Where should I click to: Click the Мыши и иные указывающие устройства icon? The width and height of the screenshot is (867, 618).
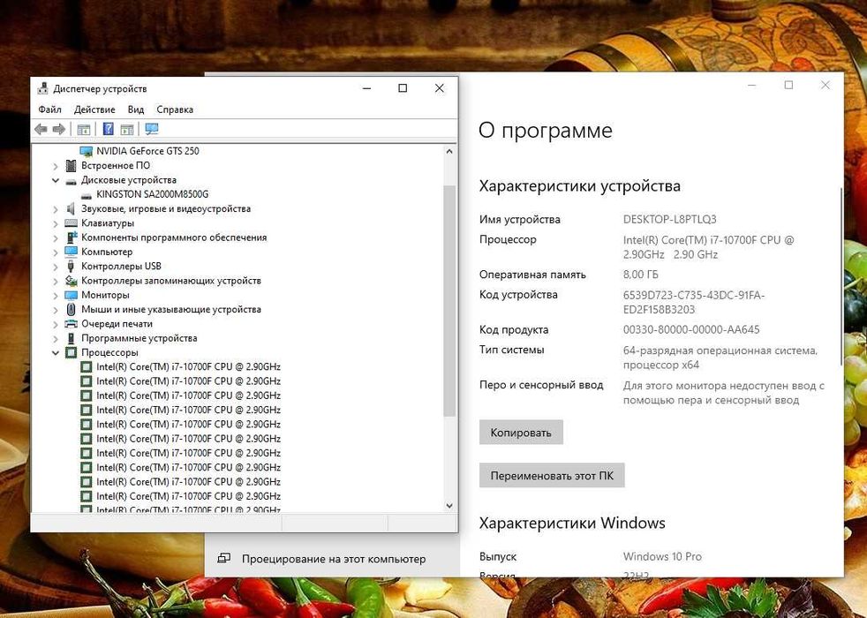(x=71, y=310)
